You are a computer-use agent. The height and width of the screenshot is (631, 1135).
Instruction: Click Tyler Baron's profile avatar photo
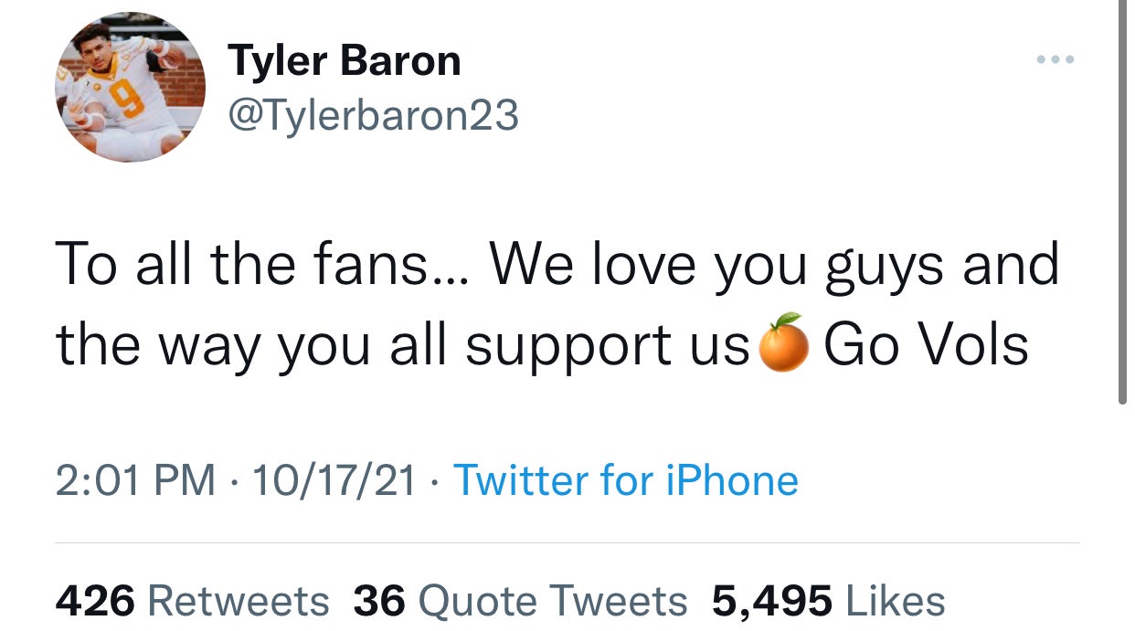click(x=130, y=87)
